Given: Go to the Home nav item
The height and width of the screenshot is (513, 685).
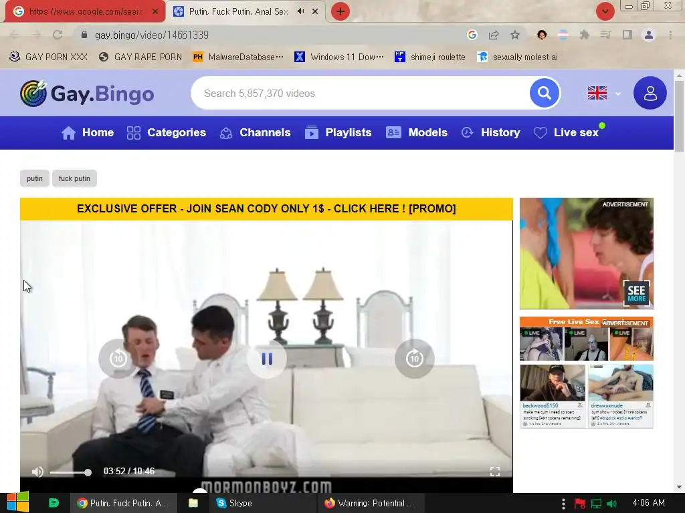Looking at the screenshot, I should pos(88,133).
